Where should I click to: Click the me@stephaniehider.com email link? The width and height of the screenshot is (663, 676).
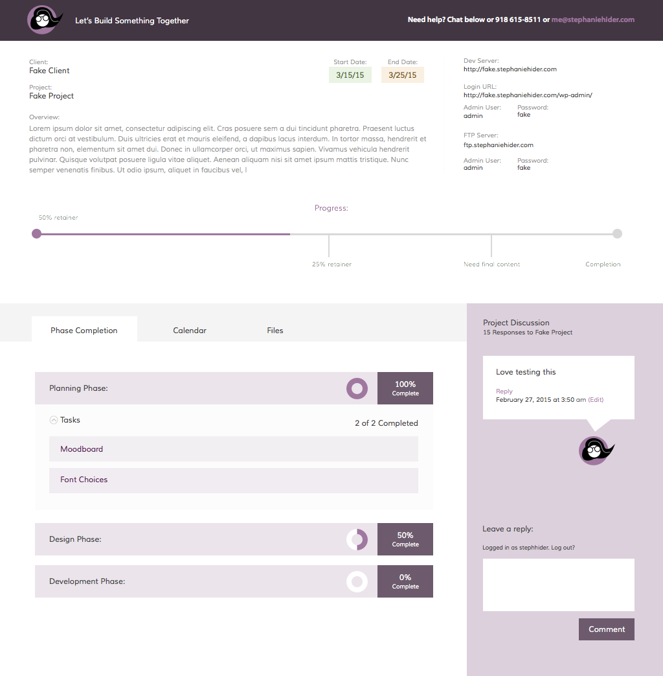click(592, 20)
